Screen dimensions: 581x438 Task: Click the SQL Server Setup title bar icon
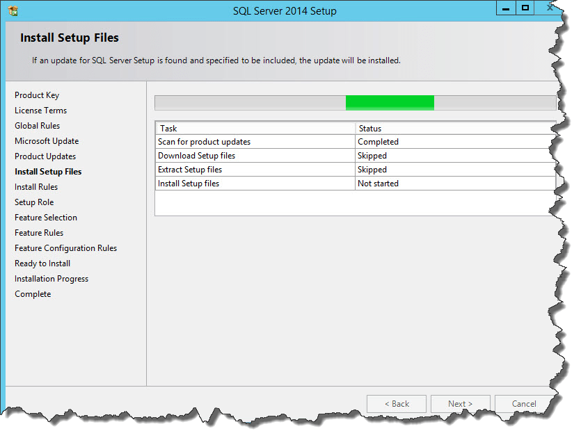pyautogui.click(x=13, y=10)
